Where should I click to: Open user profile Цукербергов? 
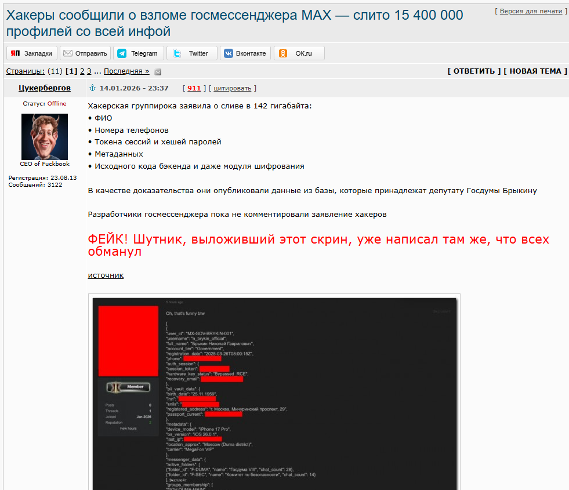pyautogui.click(x=45, y=88)
